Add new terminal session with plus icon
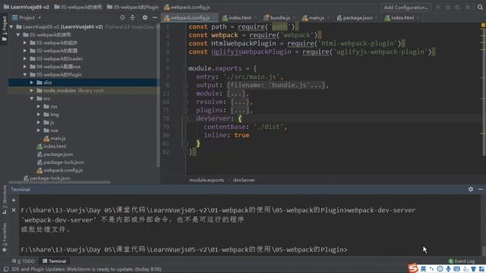 (14, 200)
